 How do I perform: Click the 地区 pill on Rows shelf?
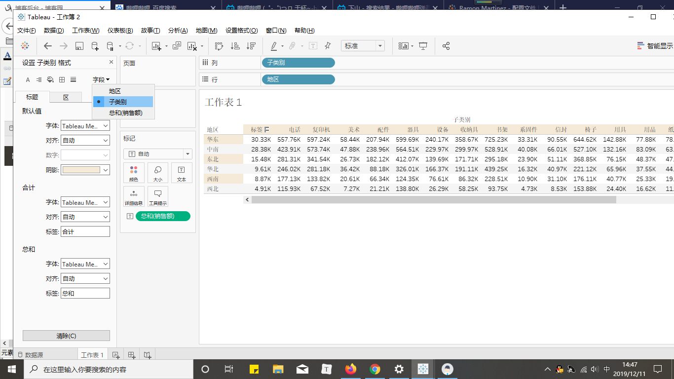click(298, 79)
